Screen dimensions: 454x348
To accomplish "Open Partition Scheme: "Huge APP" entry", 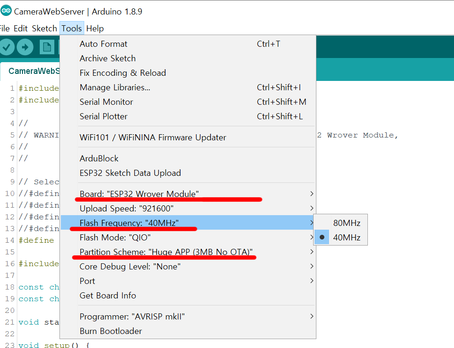I will click(x=188, y=252).
